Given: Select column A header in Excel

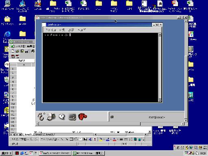Looking at the screenshot, I should click(x=24, y=65).
